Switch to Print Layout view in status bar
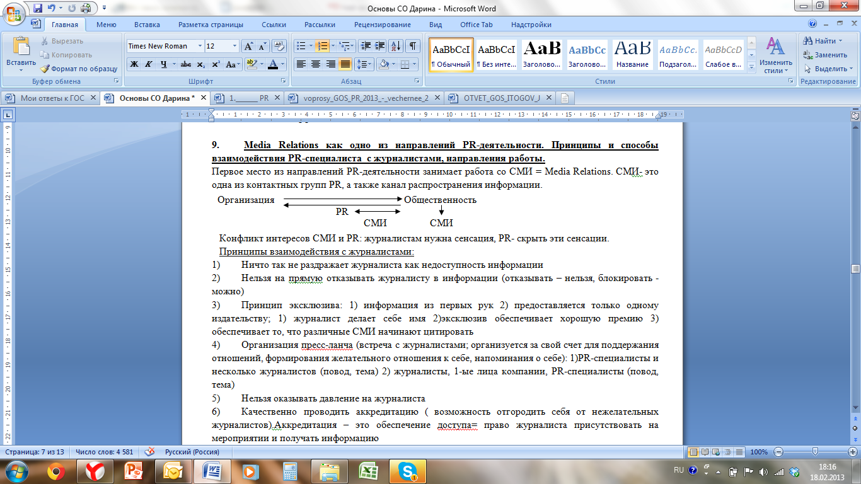This screenshot has width=861, height=484. click(x=694, y=452)
